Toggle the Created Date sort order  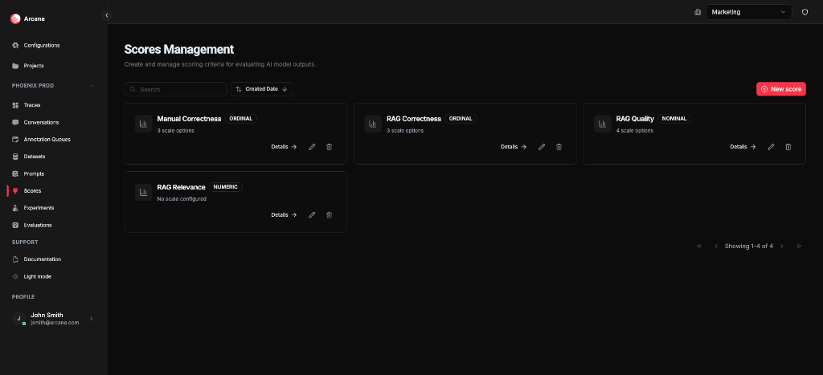pos(261,89)
